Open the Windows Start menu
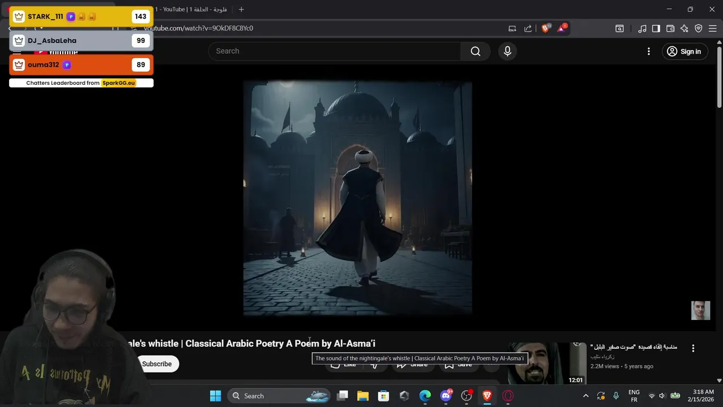Image resolution: width=723 pixels, height=407 pixels. click(x=216, y=396)
